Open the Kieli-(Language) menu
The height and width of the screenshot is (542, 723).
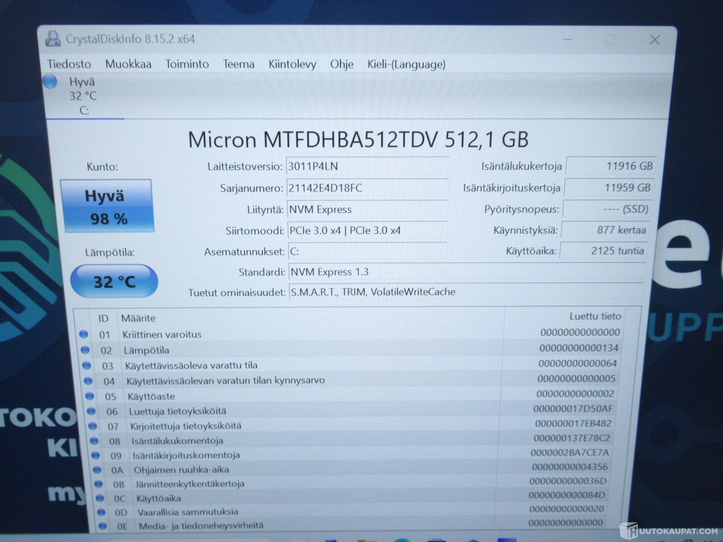click(x=406, y=64)
